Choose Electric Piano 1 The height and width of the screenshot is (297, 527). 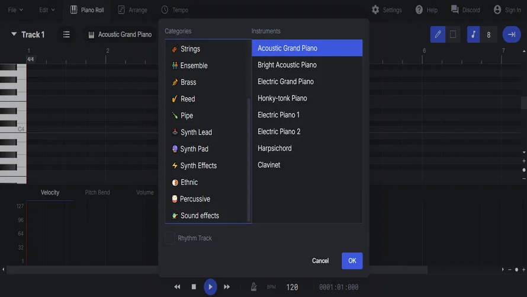(x=307, y=114)
